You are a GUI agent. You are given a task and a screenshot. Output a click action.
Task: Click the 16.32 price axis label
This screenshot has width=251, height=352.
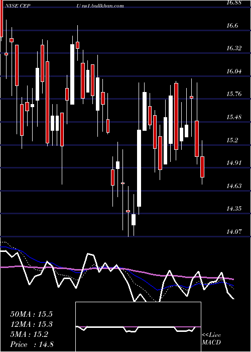[233, 48]
